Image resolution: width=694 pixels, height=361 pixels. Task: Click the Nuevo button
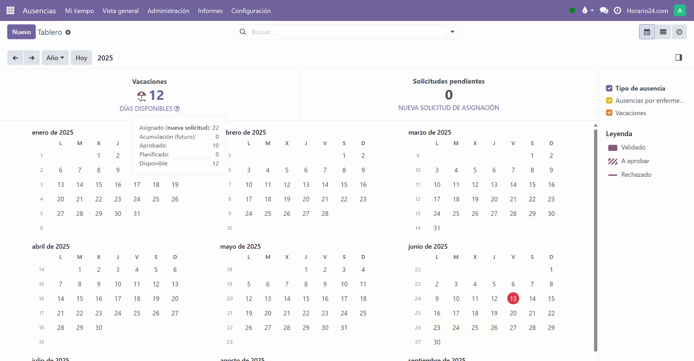[21, 32]
